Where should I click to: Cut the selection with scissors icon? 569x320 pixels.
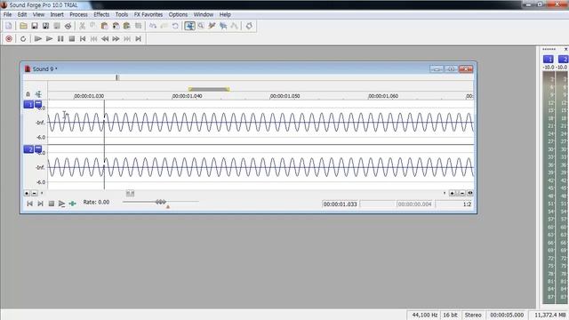[x=83, y=26]
